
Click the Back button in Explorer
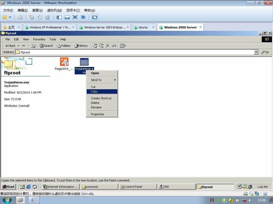pyautogui.click(x=10, y=46)
